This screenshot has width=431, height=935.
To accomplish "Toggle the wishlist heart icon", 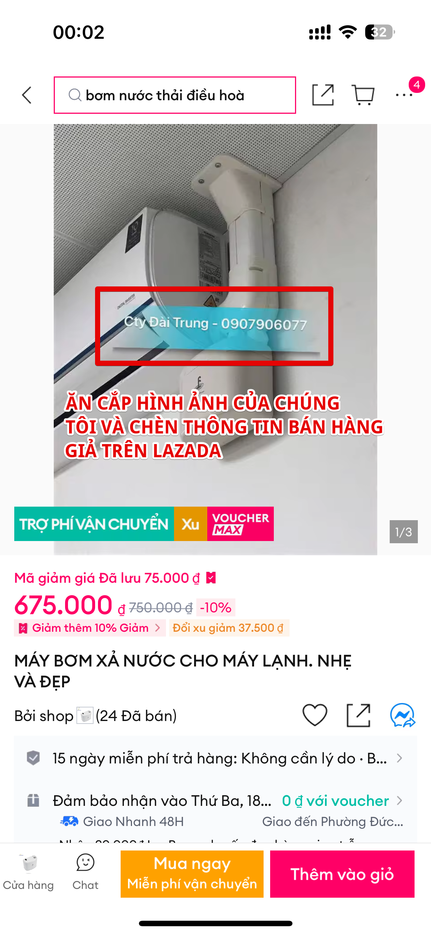I will (315, 715).
